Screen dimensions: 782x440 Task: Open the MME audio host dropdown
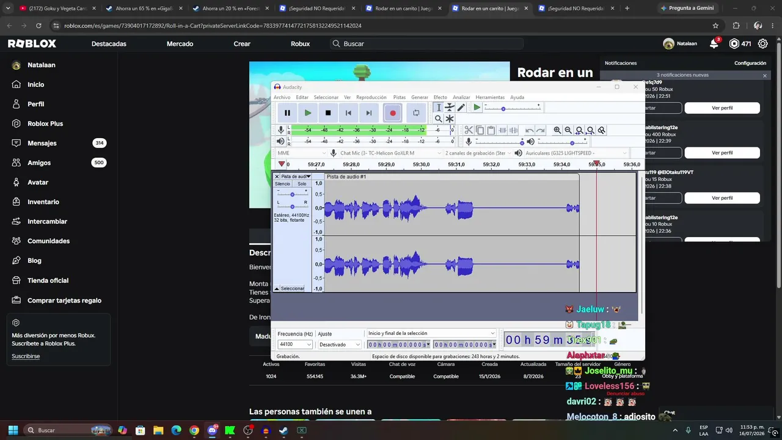coord(301,153)
